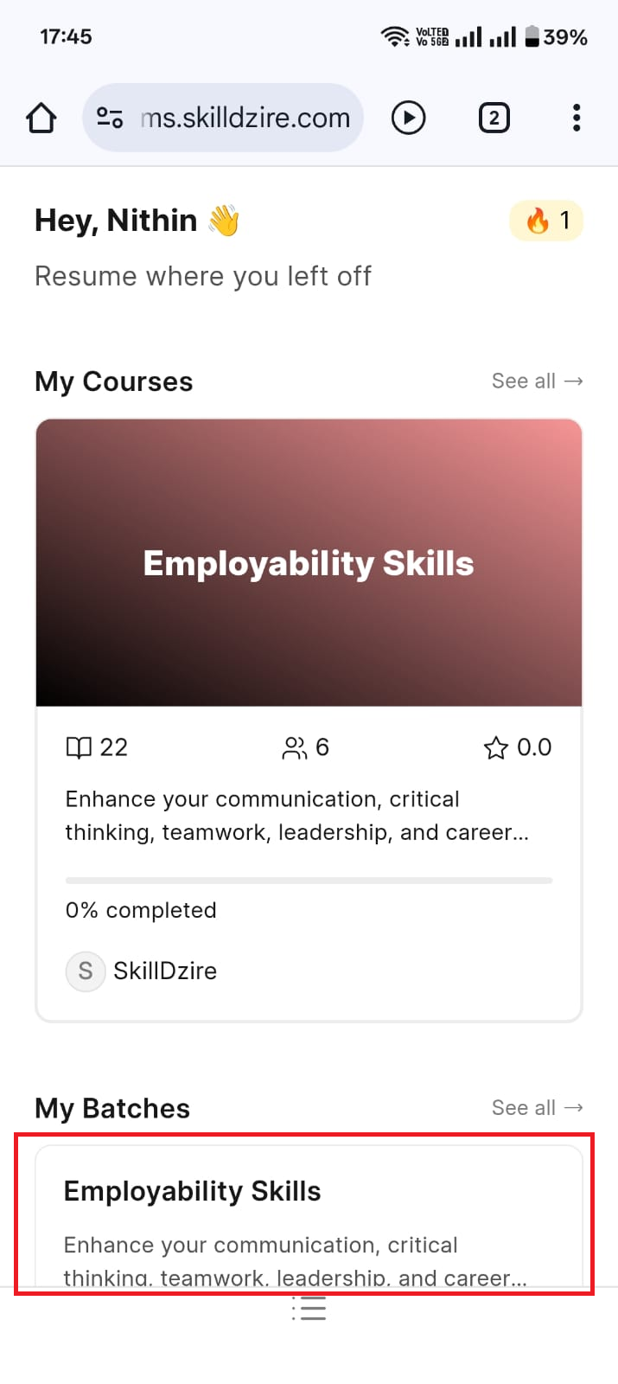Click the course progress bar
Viewport: 618px width, 1384px height.
[x=309, y=881]
